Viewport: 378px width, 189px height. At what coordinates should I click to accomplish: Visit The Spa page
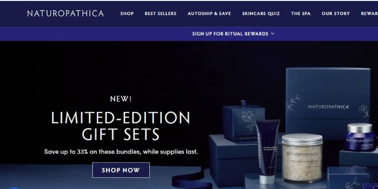(301, 14)
